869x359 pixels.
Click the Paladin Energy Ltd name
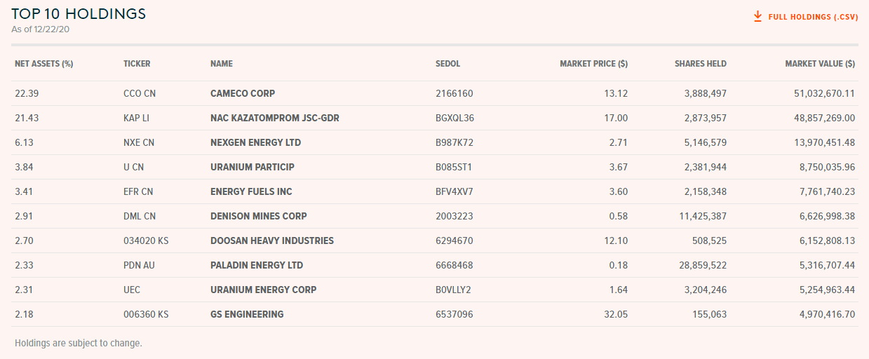[x=256, y=265]
